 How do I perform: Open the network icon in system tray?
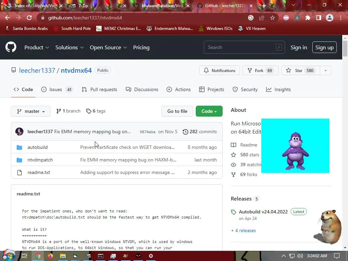292,256
